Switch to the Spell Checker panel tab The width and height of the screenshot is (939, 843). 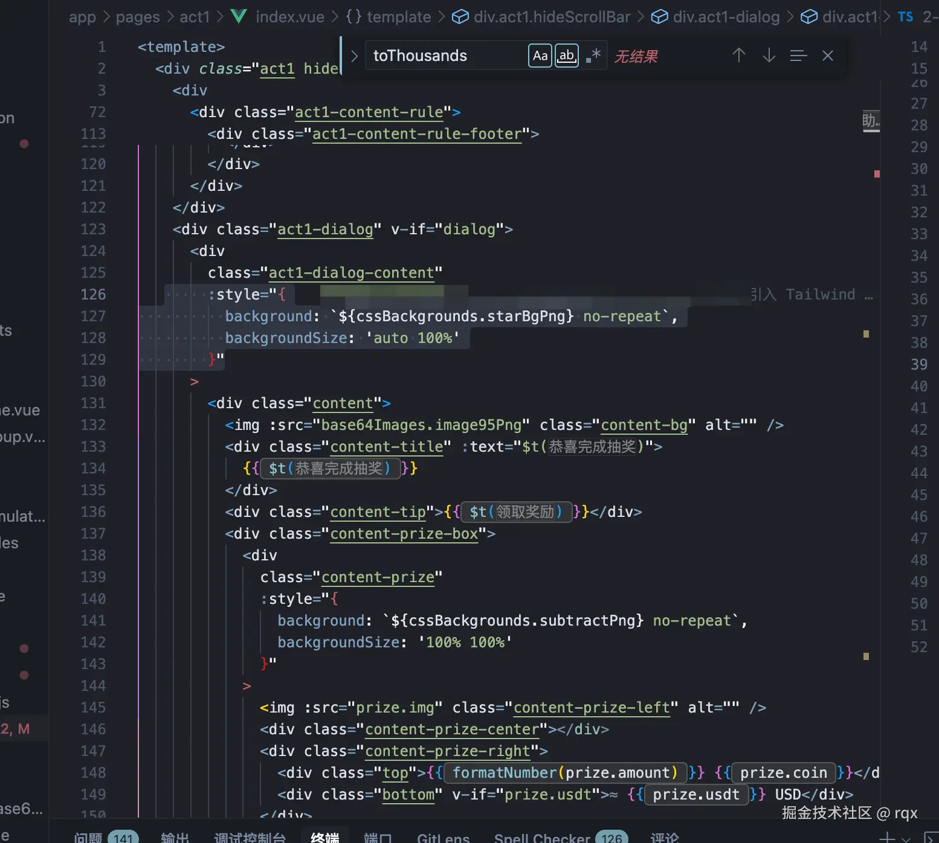pyautogui.click(x=541, y=837)
